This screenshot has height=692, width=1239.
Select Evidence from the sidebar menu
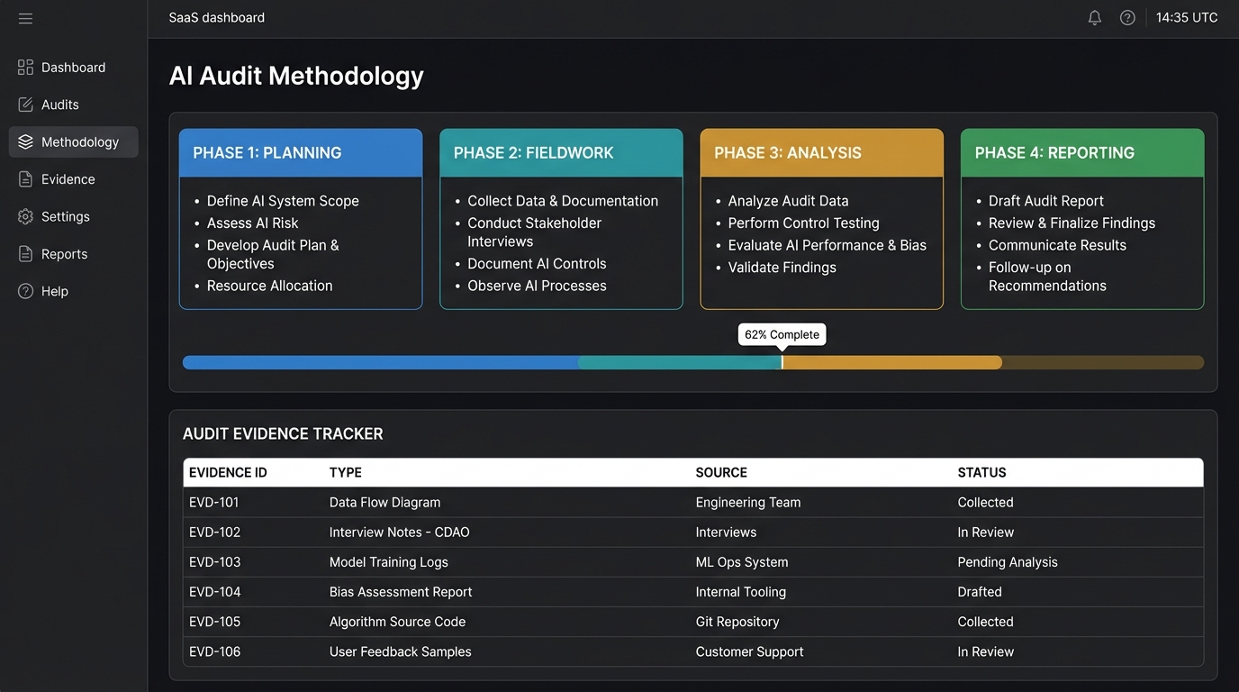pos(67,178)
